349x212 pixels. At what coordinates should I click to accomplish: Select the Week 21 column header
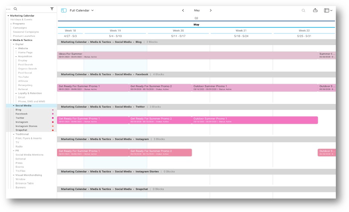[x=241, y=30]
